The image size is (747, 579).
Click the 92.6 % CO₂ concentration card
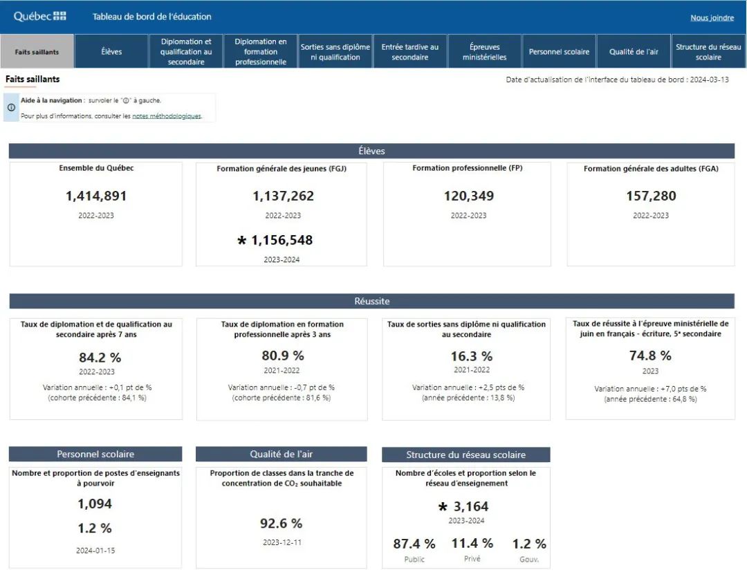[x=282, y=517]
